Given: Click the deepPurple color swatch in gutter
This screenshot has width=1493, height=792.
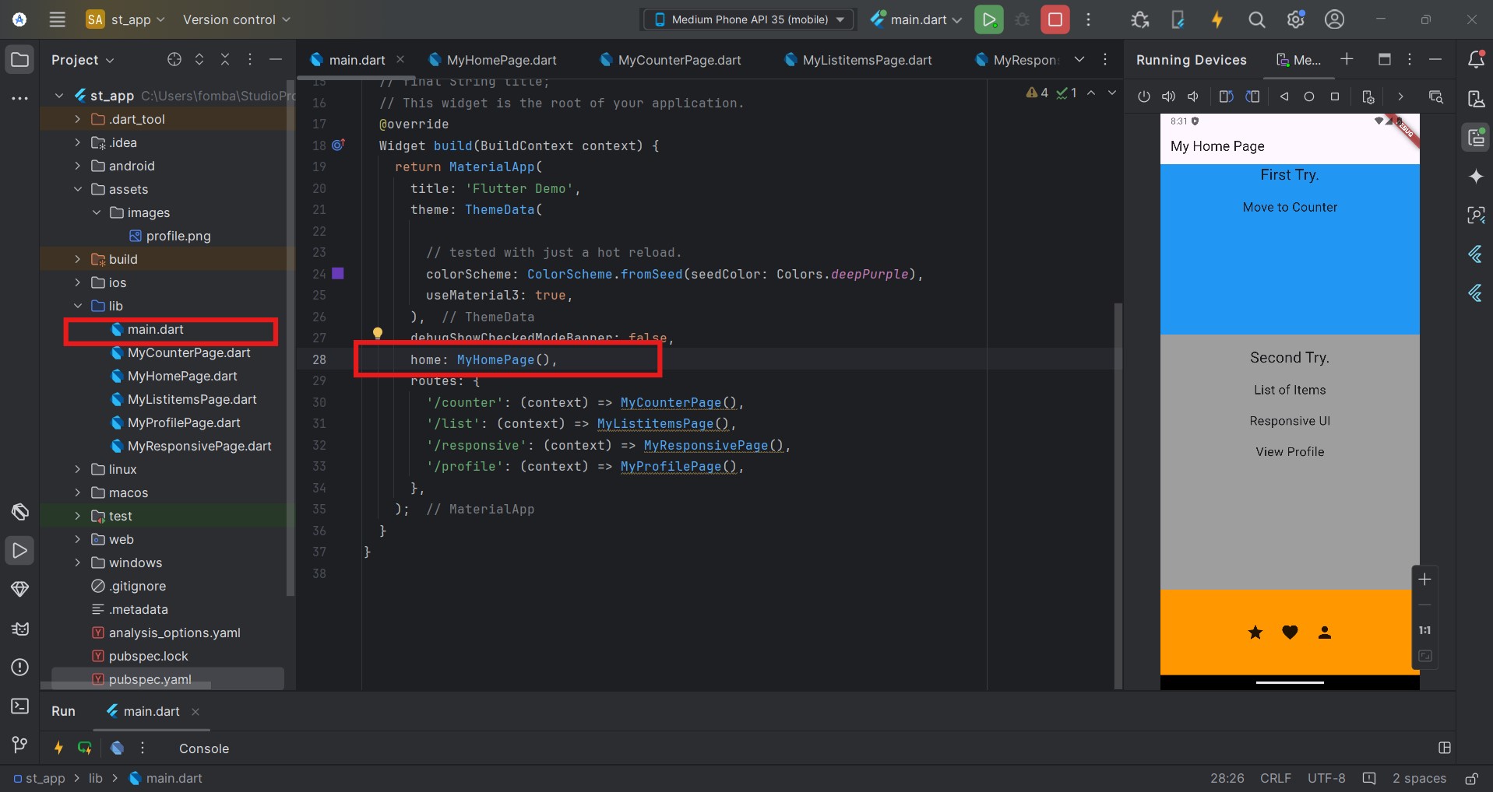Looking at the screenshot, I should (338, 274).
